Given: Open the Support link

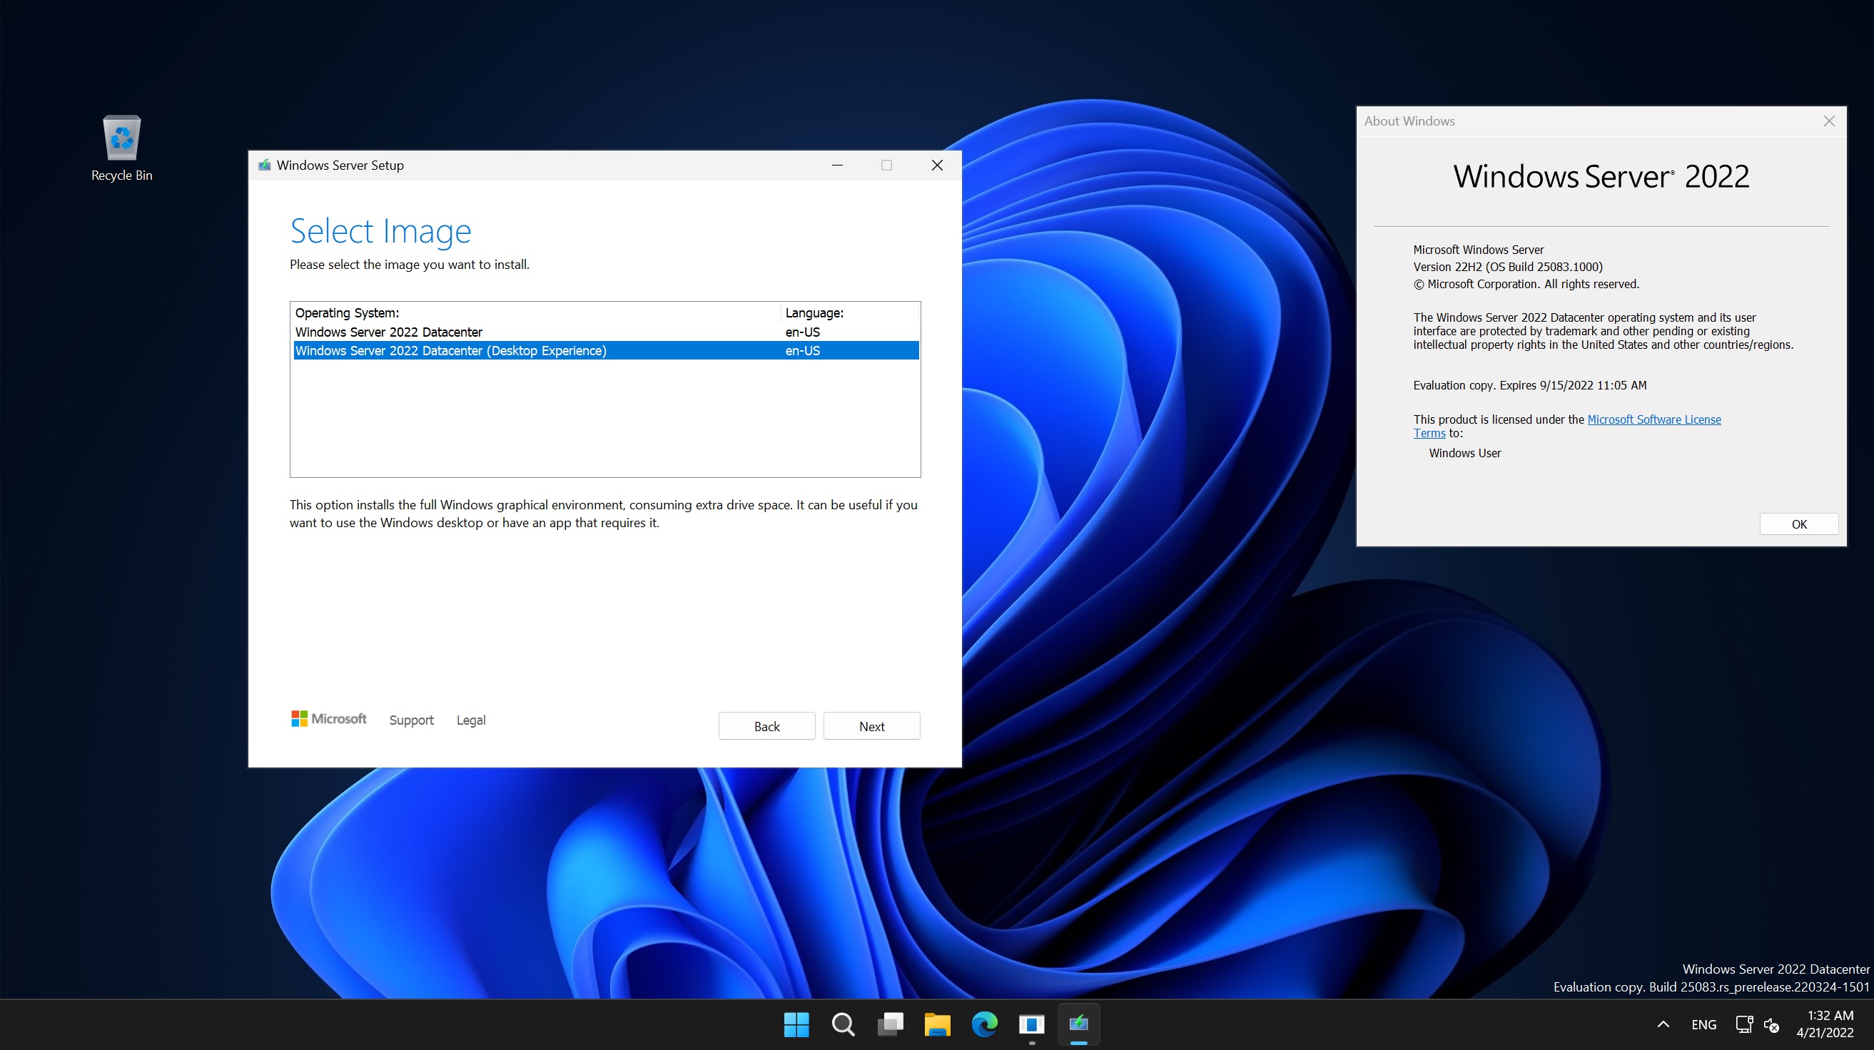Looking at the screenshot, I should click(x=411, y=720).
